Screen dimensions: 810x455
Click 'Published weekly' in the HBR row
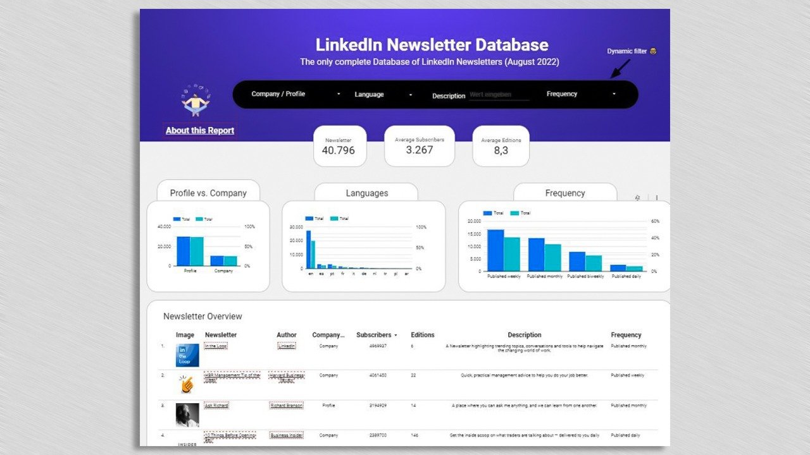pos(628,375)
